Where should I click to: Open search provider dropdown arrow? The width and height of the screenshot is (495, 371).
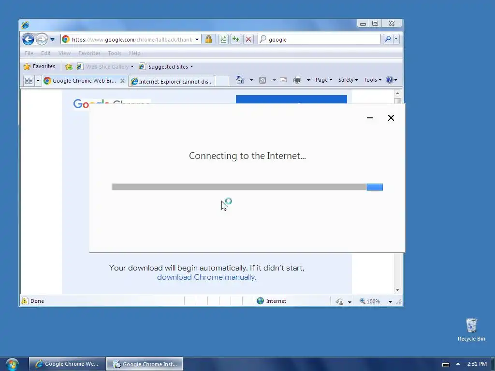(x=396, y=39)
